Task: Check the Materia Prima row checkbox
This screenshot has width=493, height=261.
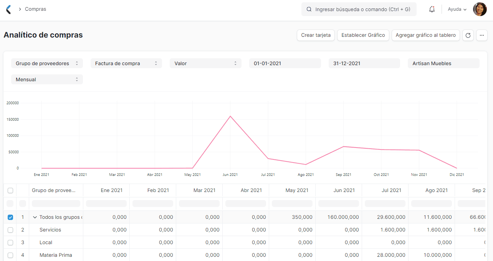Action: pos(10,255)
